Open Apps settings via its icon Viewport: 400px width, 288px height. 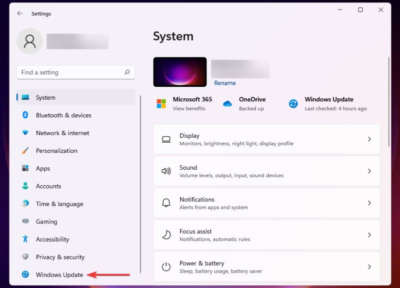pos(25,168)
